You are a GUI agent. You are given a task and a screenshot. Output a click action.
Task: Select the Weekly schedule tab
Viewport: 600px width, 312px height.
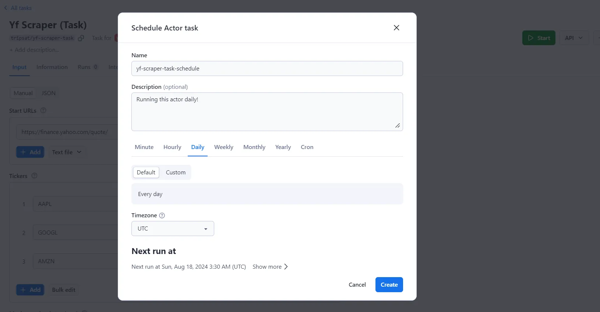pyautogui.click(x=224, y=147)
